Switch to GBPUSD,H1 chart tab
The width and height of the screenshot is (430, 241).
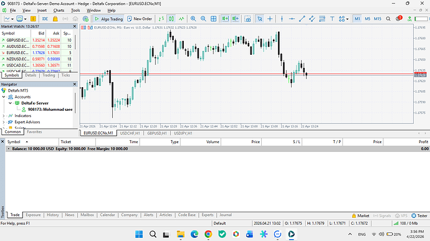(x=157, y=133)
